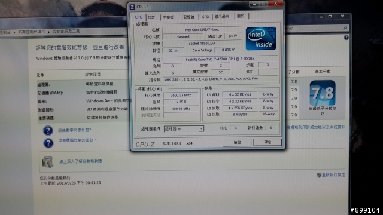Image resolution: width=383 pixels, height=215 pixels.
Task: Click the L1 指令 value 4 x 32 KBytes
Action: pos(240,101)
